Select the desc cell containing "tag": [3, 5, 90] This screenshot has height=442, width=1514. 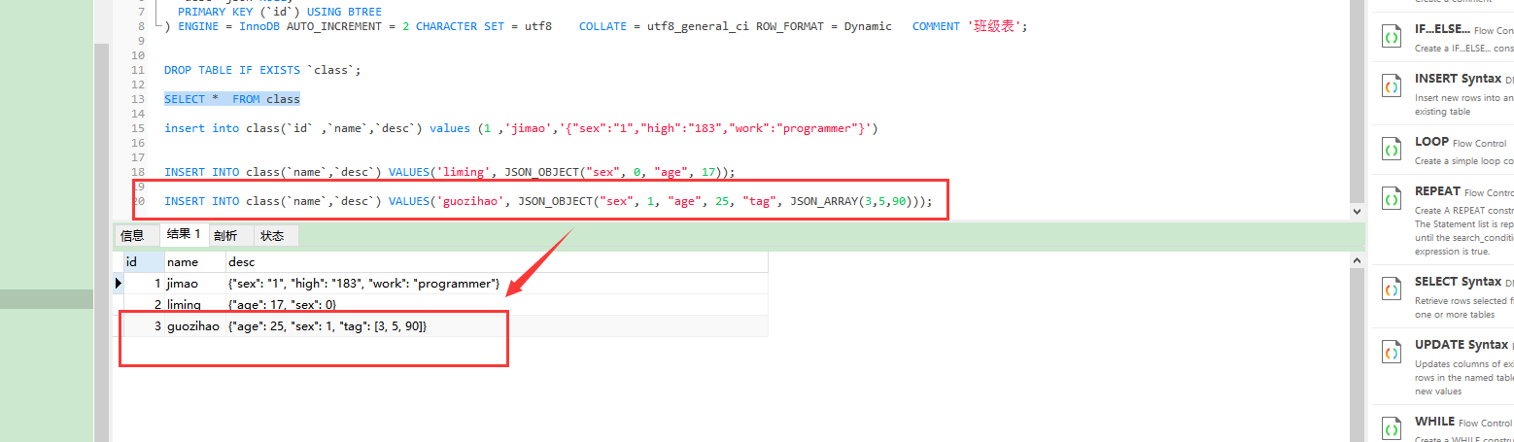click(496, 326)
